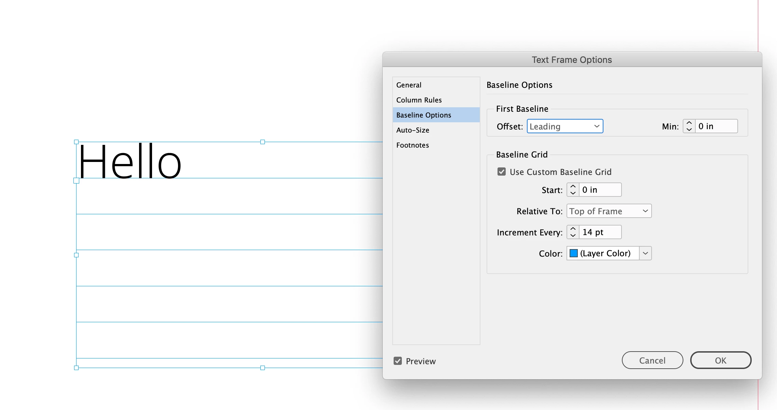777x410 pixels.
Task: Switch to the General section
Action: click(409, 85)
